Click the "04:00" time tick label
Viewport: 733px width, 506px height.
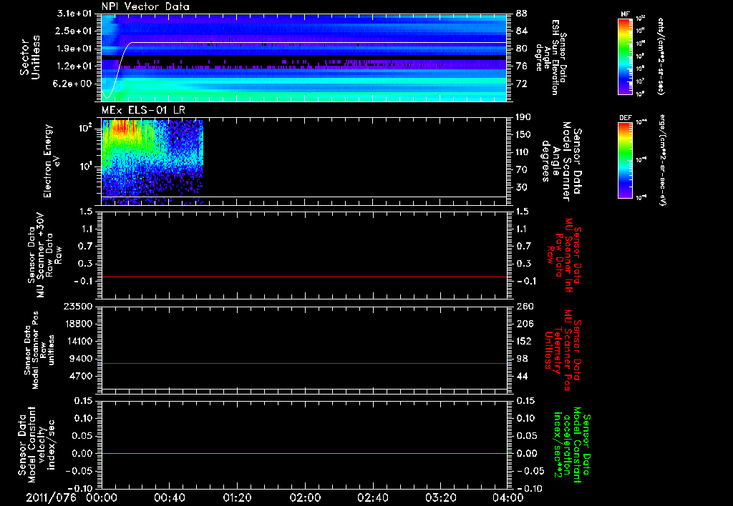[508, 497]
